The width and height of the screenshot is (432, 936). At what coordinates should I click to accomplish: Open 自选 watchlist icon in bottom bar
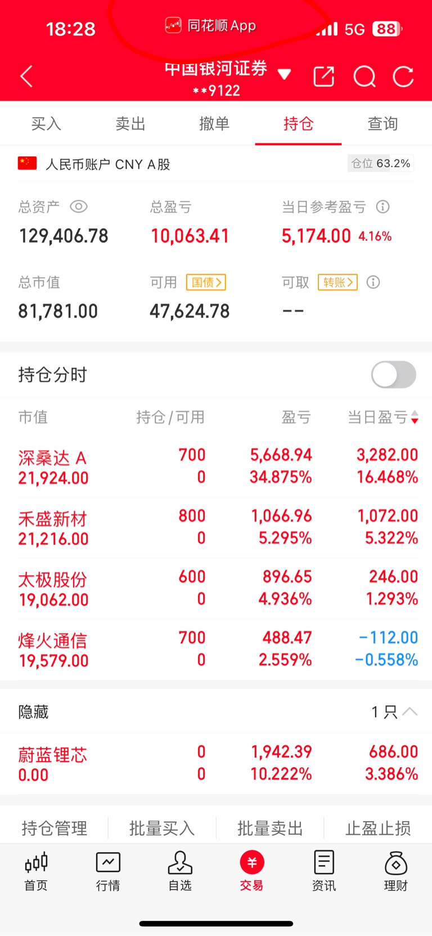[180, 871]
